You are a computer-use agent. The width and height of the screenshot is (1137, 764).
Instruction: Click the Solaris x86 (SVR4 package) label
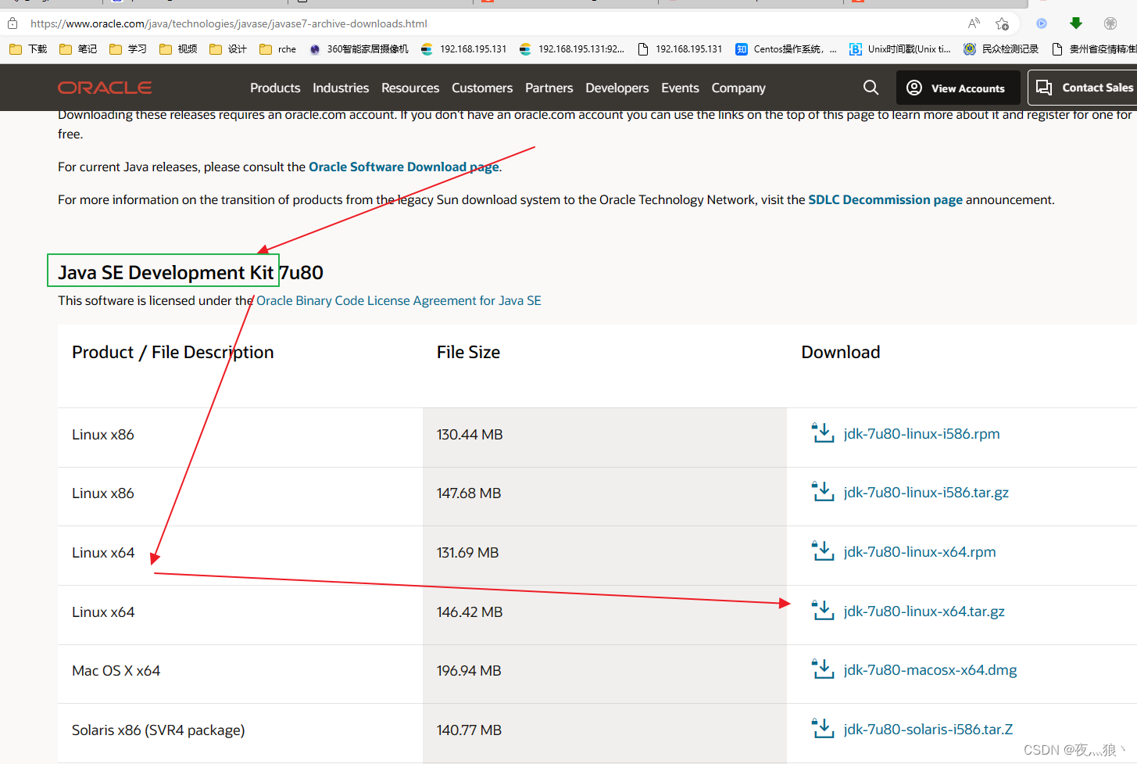point(158,730)
